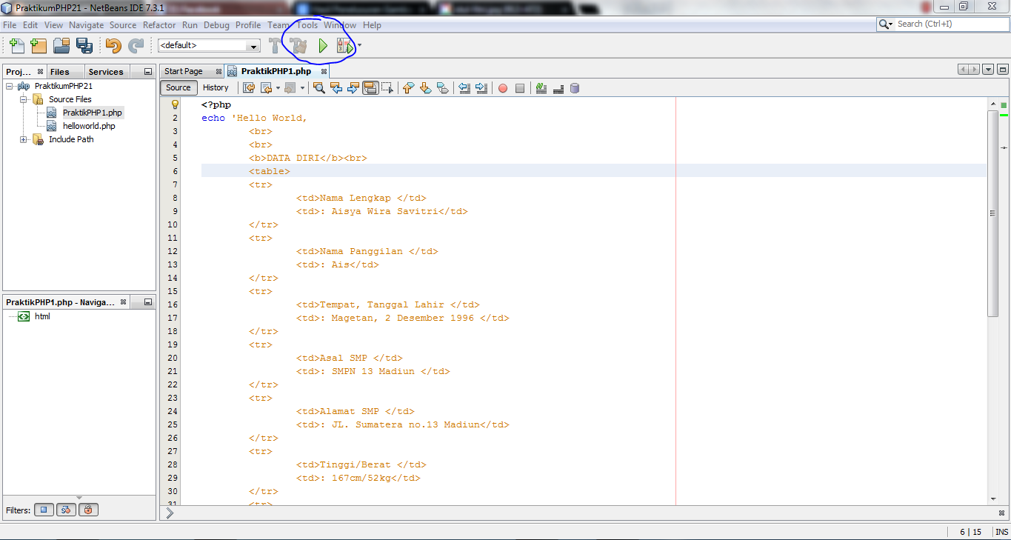This screenshot has width=1011, height=540.
Task: Open the <default> configuration dropdown
Action: [x=253, y=45]
